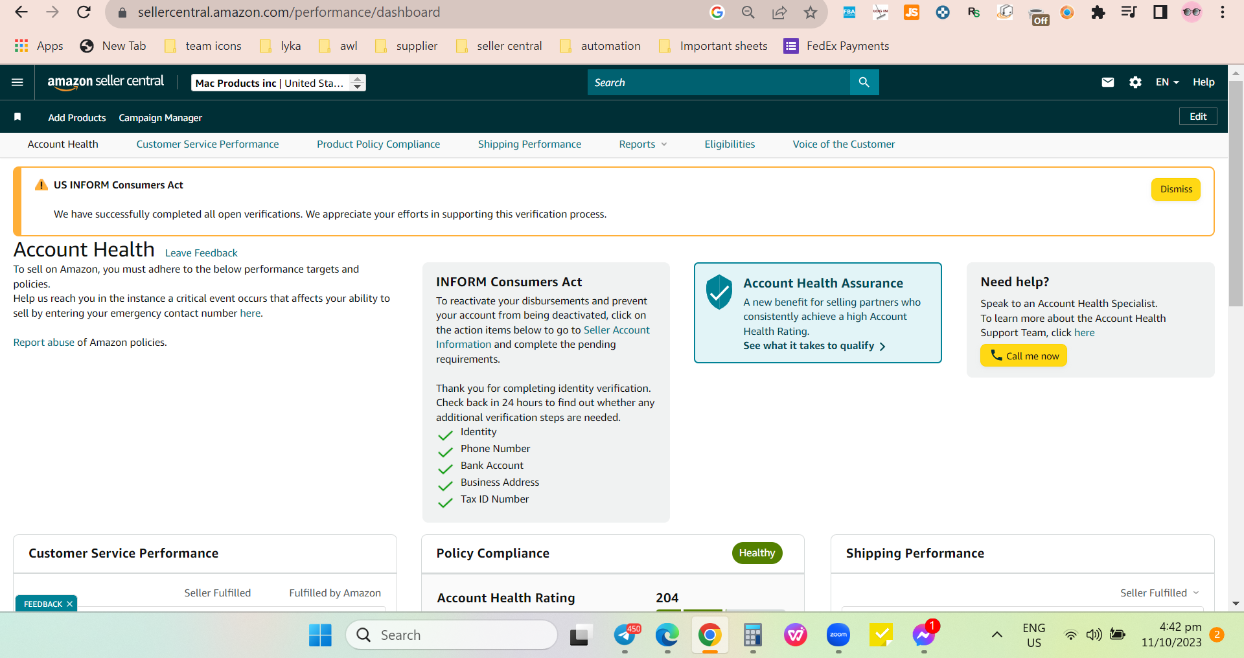Show hidden system tray icons
1244x658 pixels.
pos(997,635)
